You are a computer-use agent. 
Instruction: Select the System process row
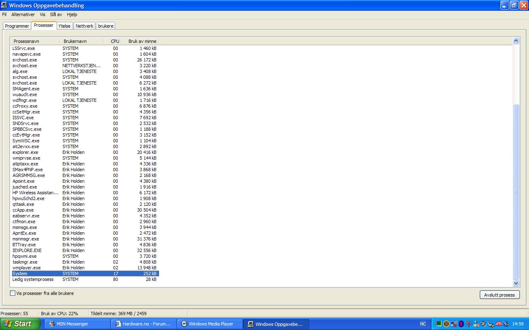point(85,273)
